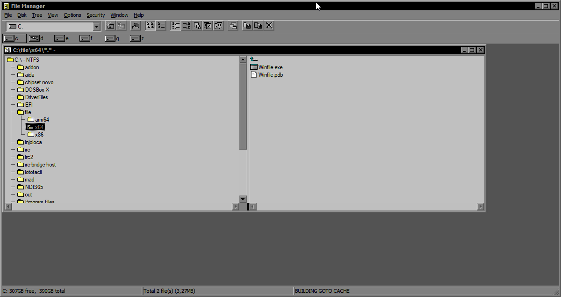
Task: Click the tree pane vertical scrollbar thumb
Action: tap(243, 106)
